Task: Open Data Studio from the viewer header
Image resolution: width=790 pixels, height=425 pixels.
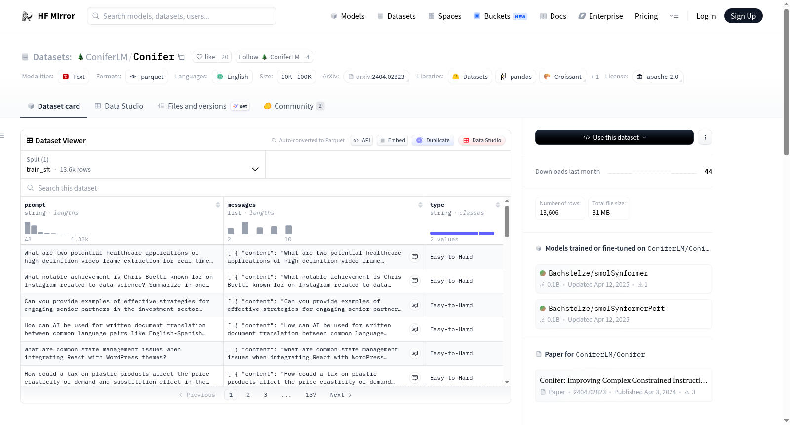Action: tap(482, 140)
